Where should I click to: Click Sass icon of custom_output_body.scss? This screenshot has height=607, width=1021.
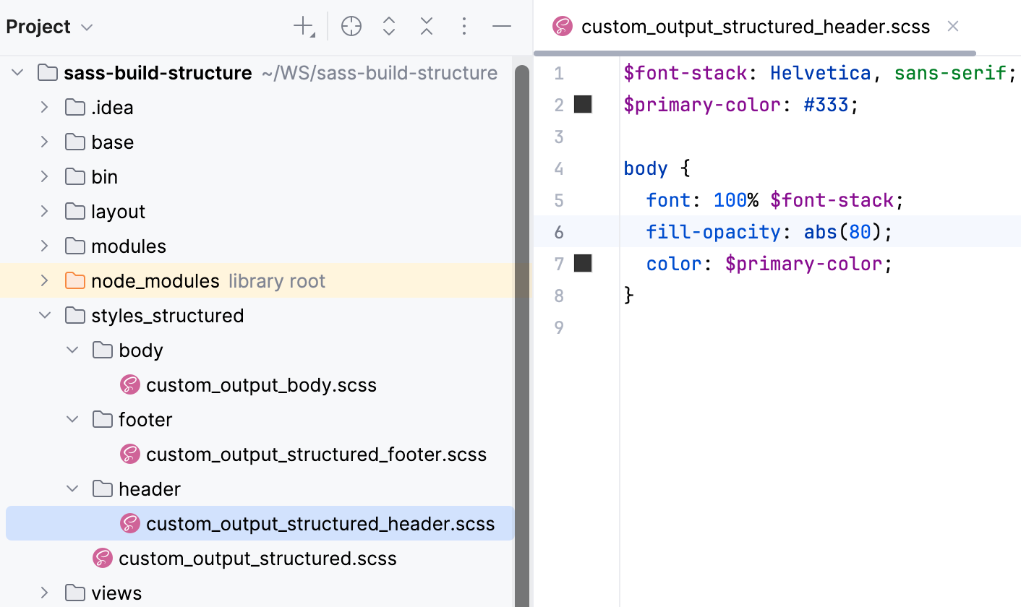[130, 385]
